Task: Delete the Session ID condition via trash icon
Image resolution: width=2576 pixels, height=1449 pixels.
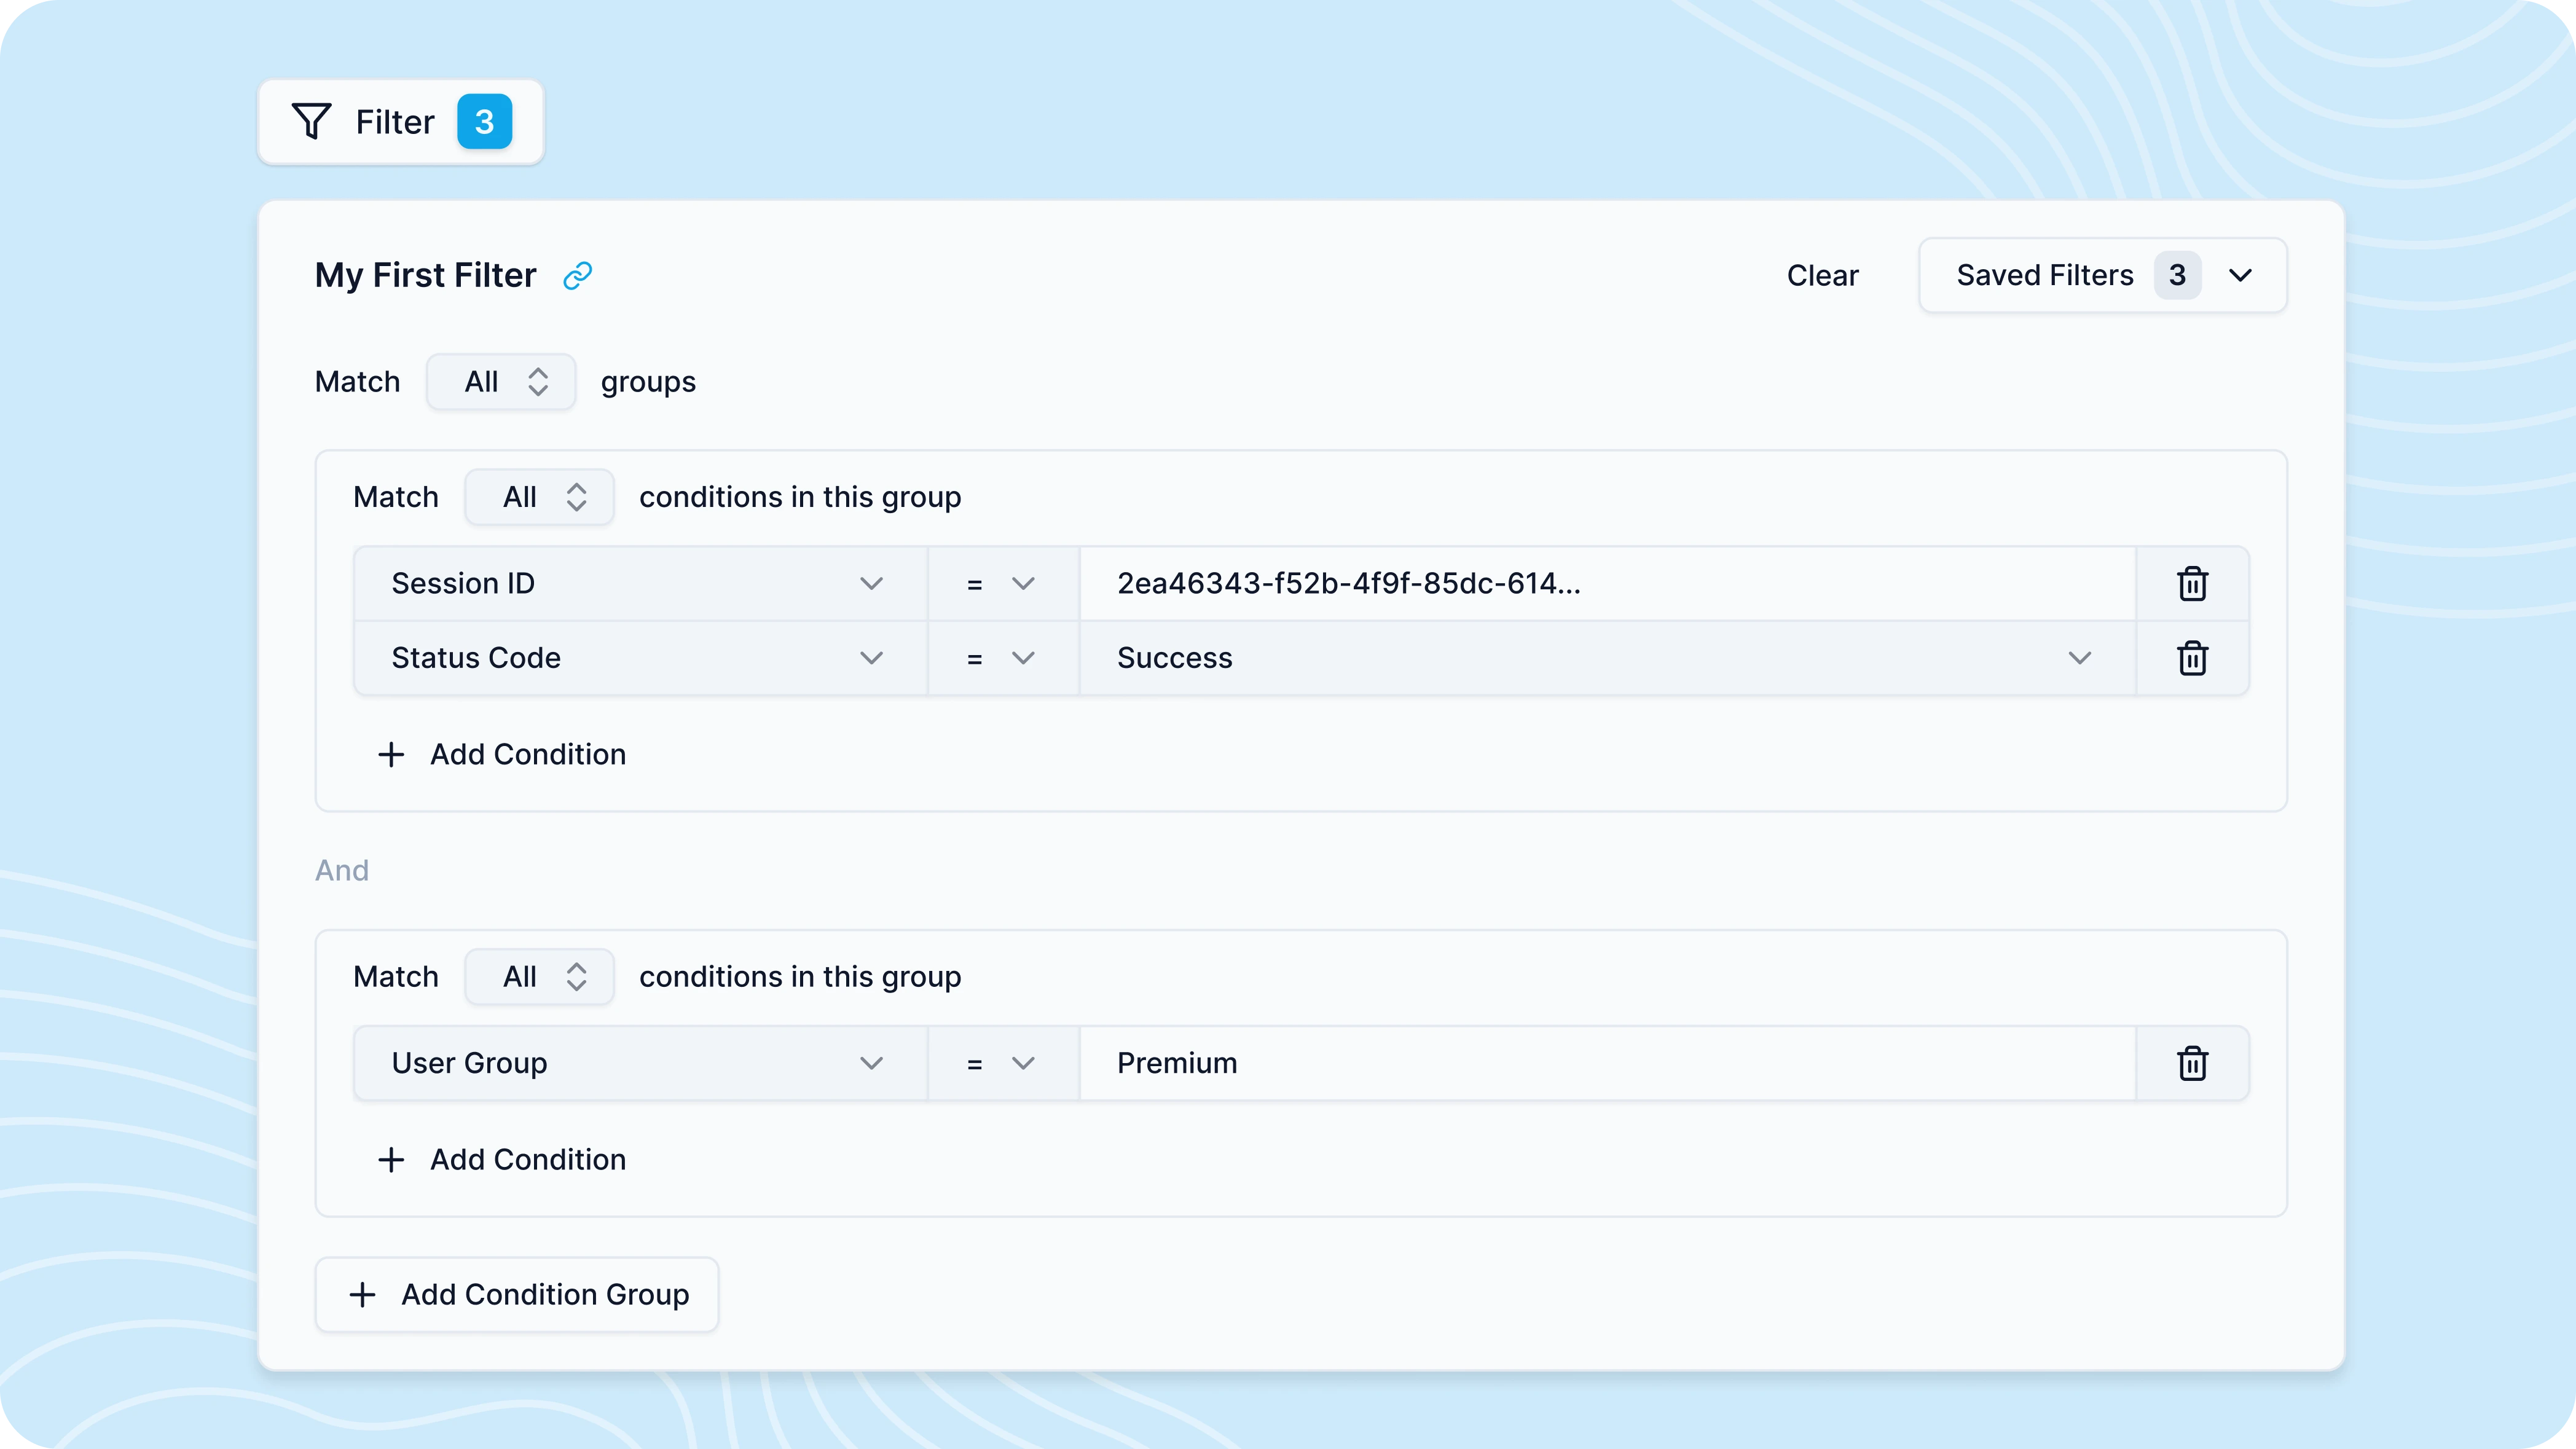Action: click(2192, 583)
